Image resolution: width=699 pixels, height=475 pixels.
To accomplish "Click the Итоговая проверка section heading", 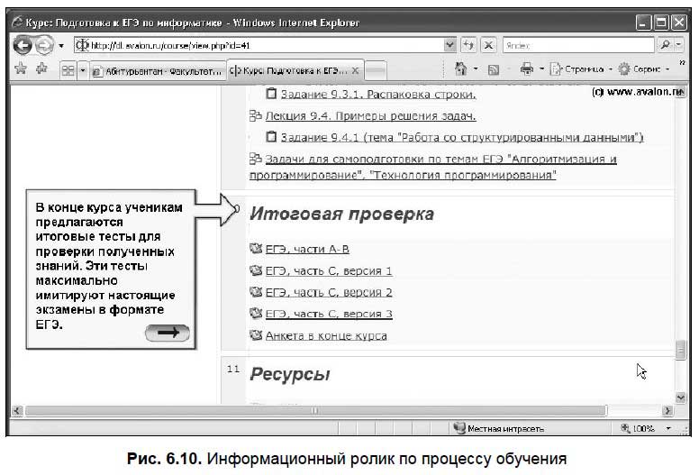I will tap(341, 215).
